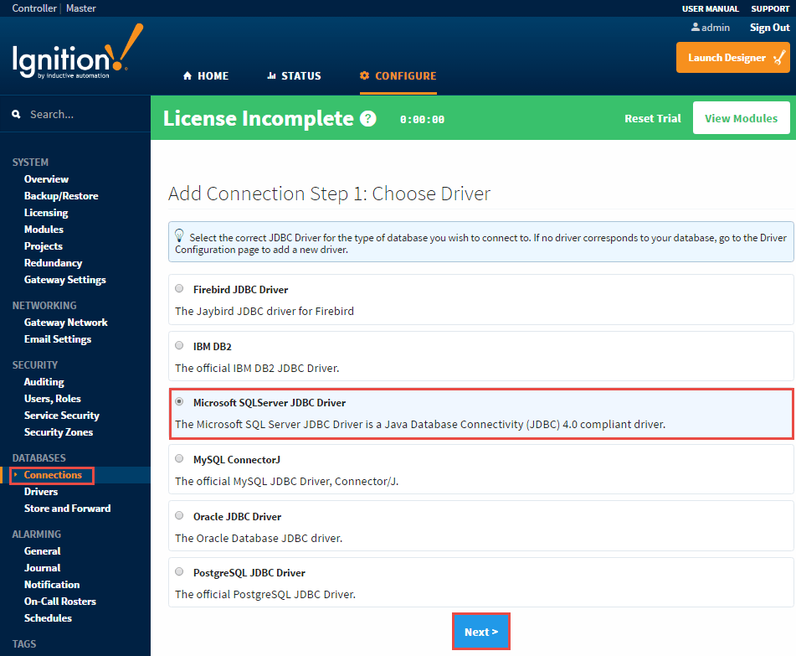This screenshot has height=656, width=796.
Task: Select the Oracle JDBC Driver radio button
Action: pyautogui.click(x=179, y=515)
